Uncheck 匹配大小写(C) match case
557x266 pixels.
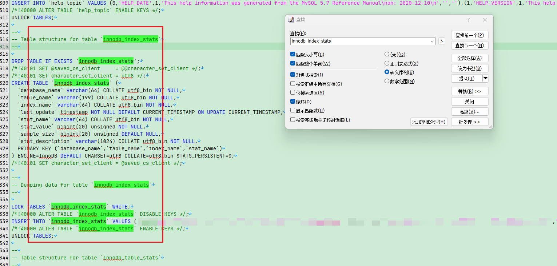tap(307, 55)
